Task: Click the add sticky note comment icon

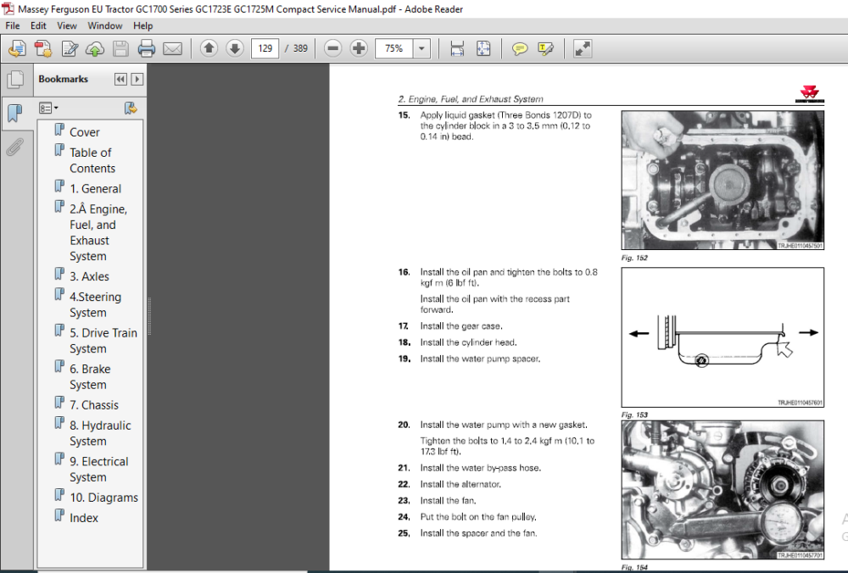Action: (519, 48)
